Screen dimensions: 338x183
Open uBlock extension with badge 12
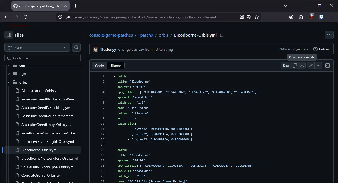point(311,17)
